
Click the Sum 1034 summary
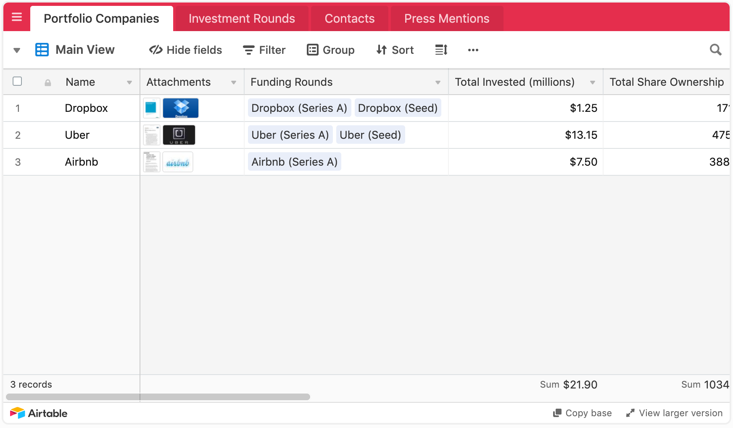(705, 385)
